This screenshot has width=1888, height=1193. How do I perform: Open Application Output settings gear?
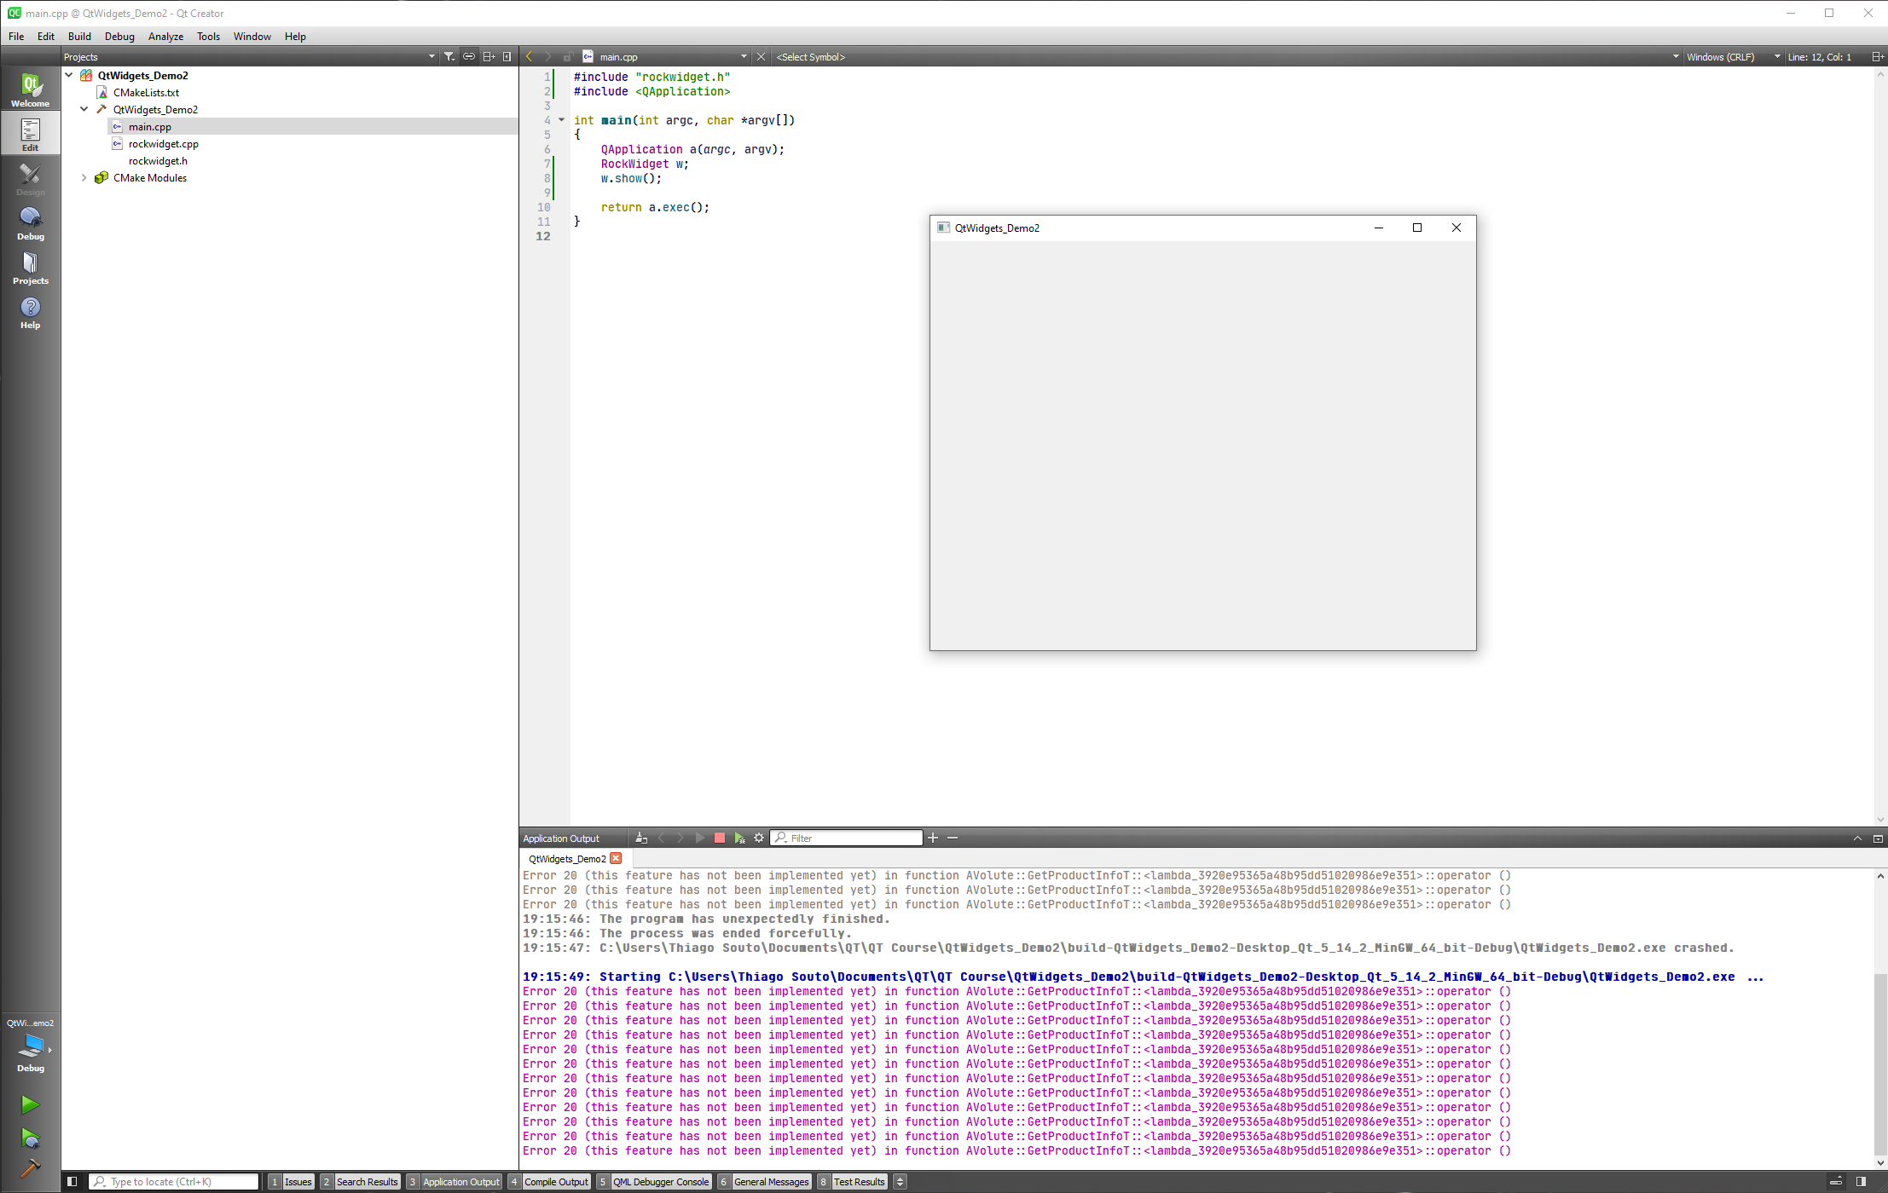(x=759, y=839)
